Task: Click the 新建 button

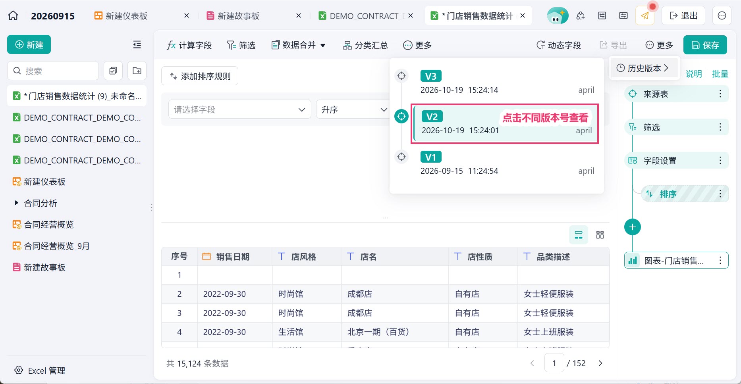Action: click(29, 45)
